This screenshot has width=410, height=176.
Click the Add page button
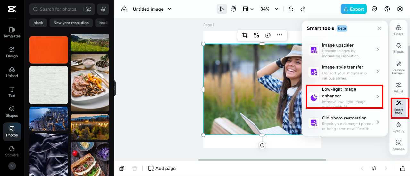point(162,168)
